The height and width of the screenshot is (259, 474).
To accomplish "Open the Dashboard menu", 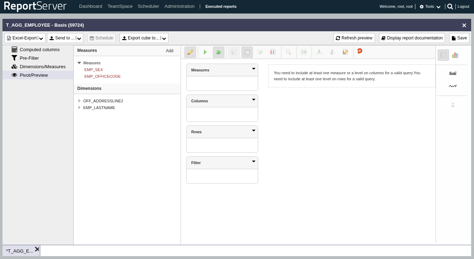I will pos(90,6).
